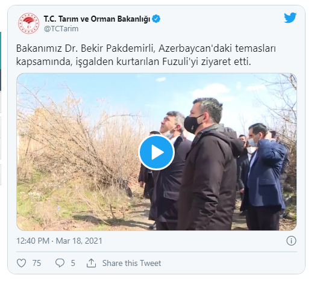Viewport: 320px width, 281px height.
Task: Play the embedded Fuzuli visit video
Action: [x=156, y=152]
